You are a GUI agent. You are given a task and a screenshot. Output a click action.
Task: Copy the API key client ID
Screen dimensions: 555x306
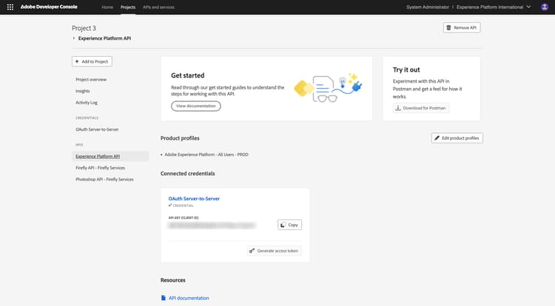point(289,225)
